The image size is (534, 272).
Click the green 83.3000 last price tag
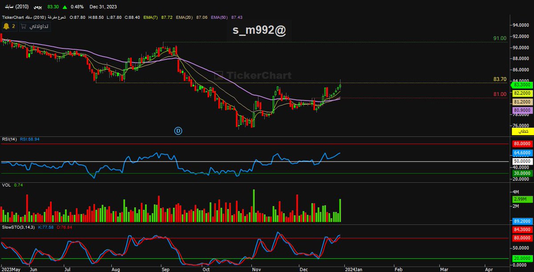(x=521, y=85)
